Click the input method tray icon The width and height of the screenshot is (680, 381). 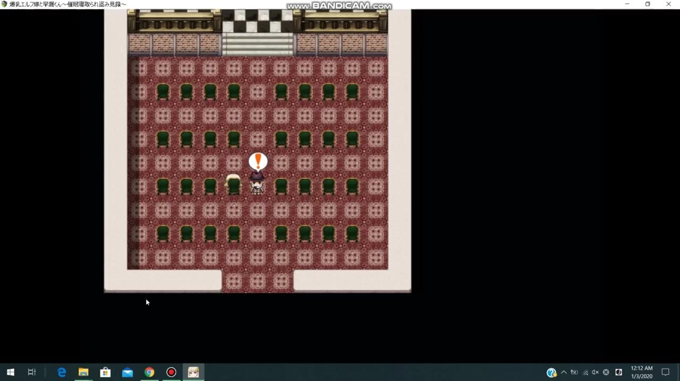[x=618, y=373]
